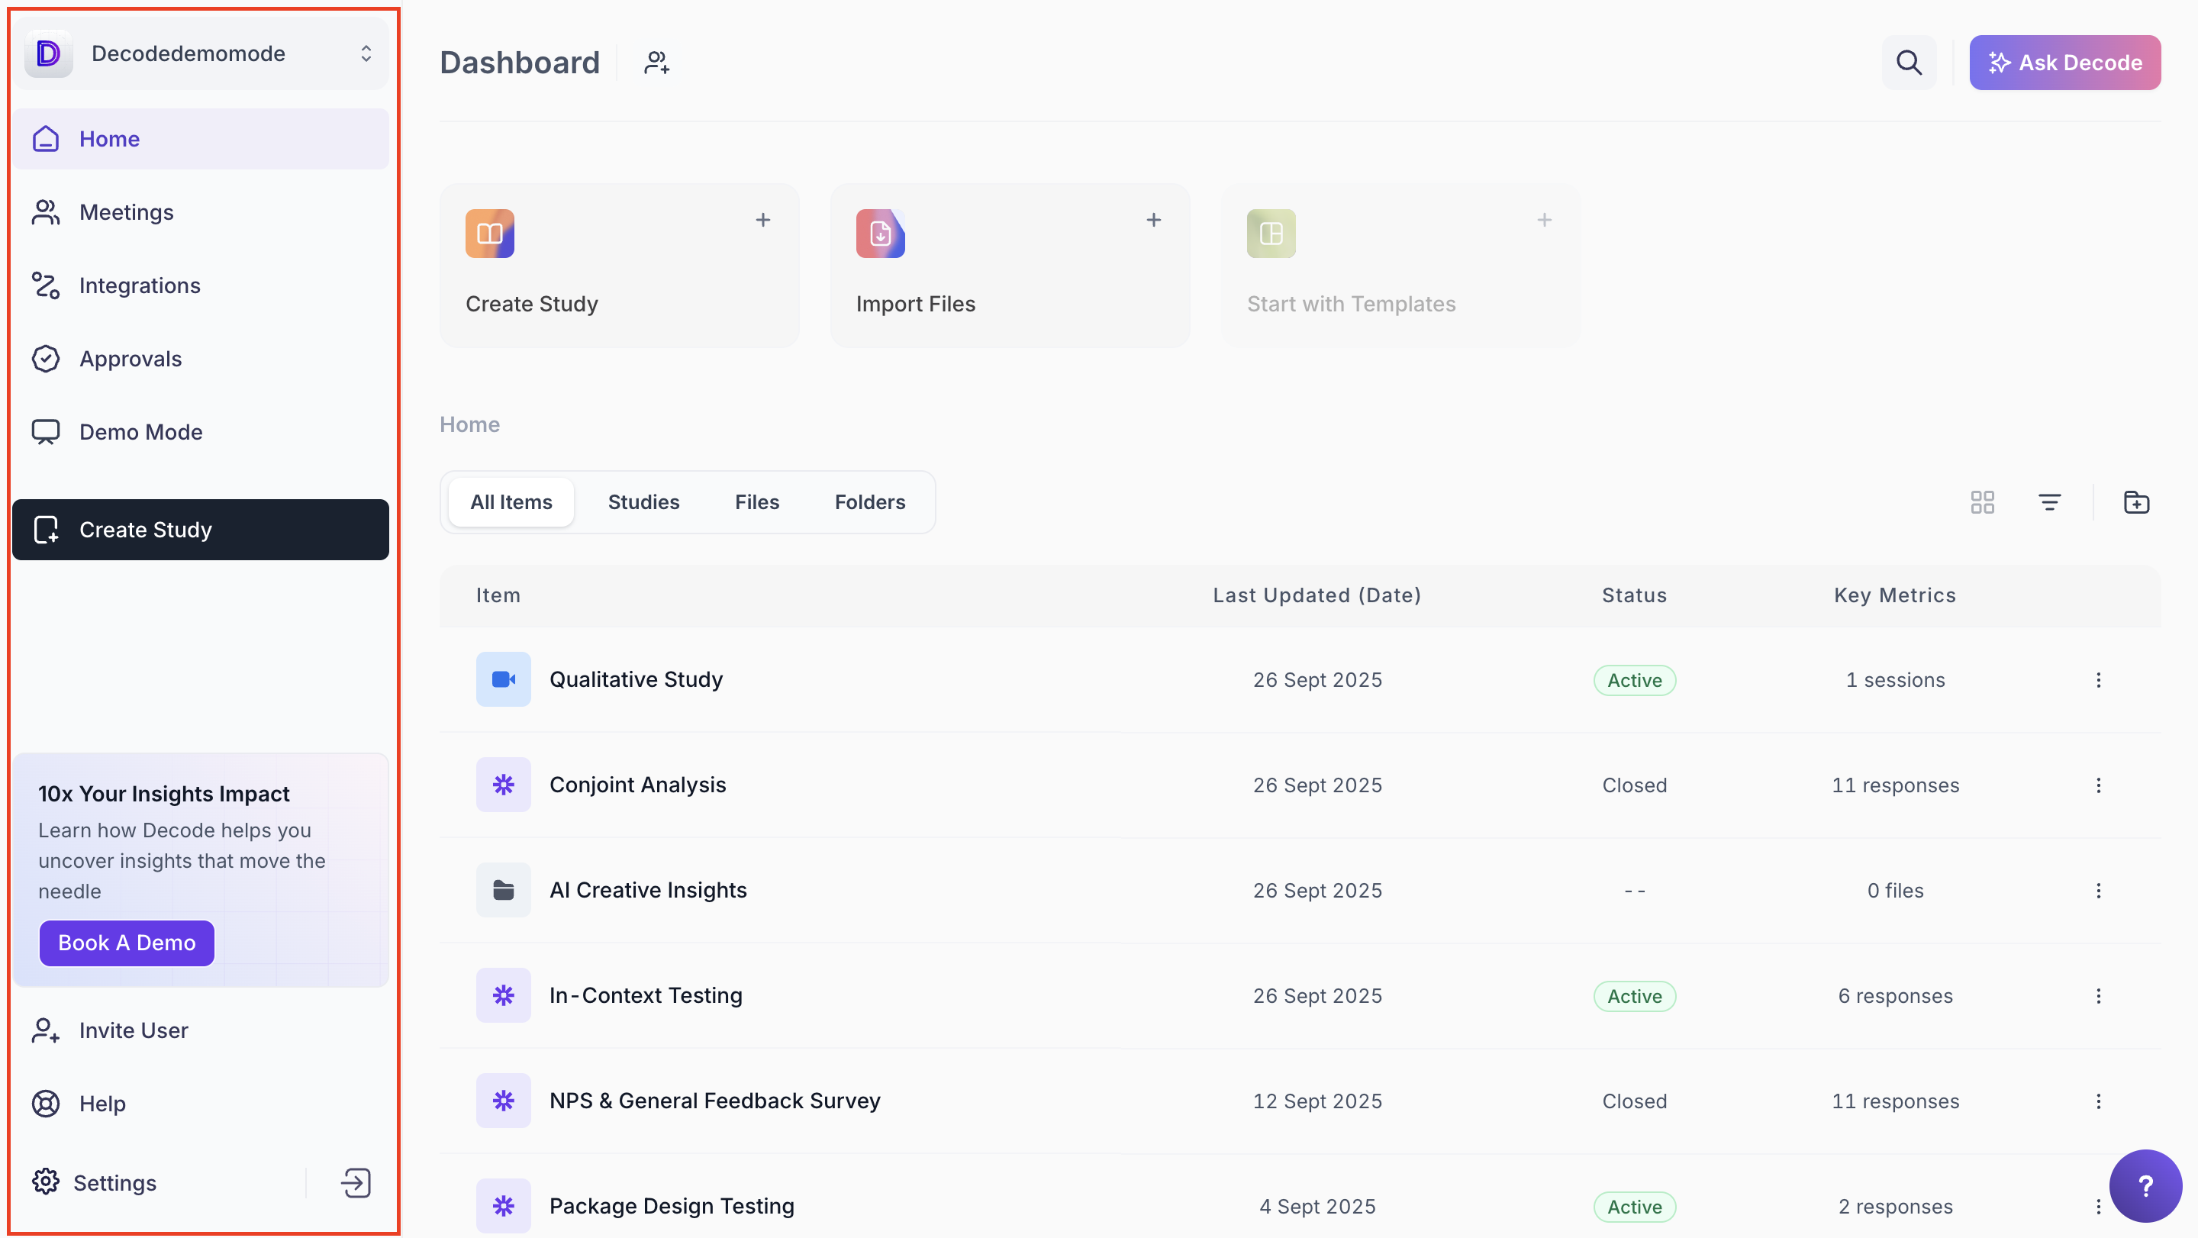Click the dark Create Study sidebar button
2198x1238 pixels.
pyautogui.click(x=201, y=530)
